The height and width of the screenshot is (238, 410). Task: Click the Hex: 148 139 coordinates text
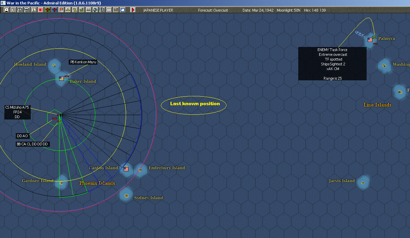pyautogui.click(x=315, y=10)
